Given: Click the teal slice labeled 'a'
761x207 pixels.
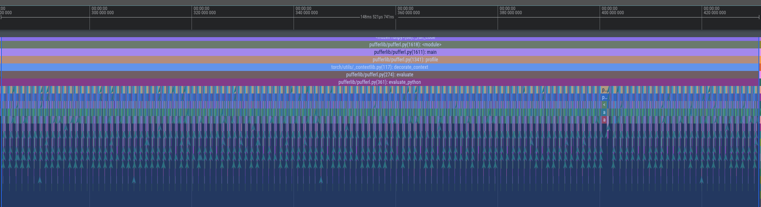Looking at the screenshot, I should pyautogui.click(x=604, y=112).
